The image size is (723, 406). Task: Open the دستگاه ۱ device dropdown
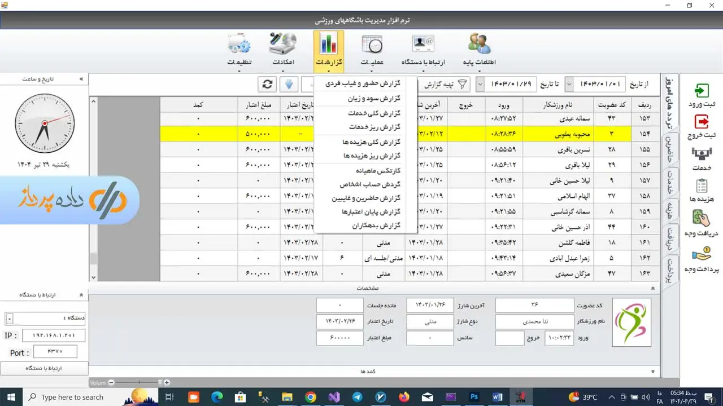tap(10, 319)
